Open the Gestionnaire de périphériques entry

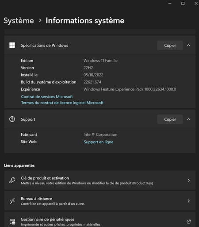(100, 220)
